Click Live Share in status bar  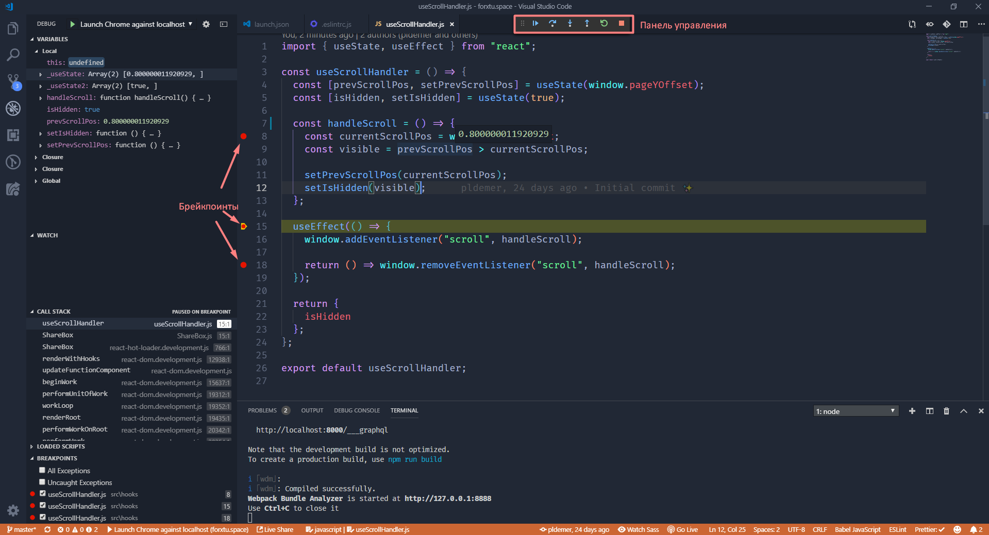coord(275,529)
